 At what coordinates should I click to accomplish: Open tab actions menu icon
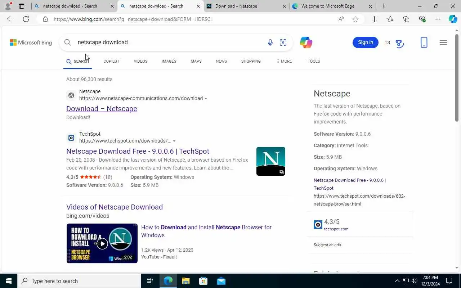[x=22, y=6]
